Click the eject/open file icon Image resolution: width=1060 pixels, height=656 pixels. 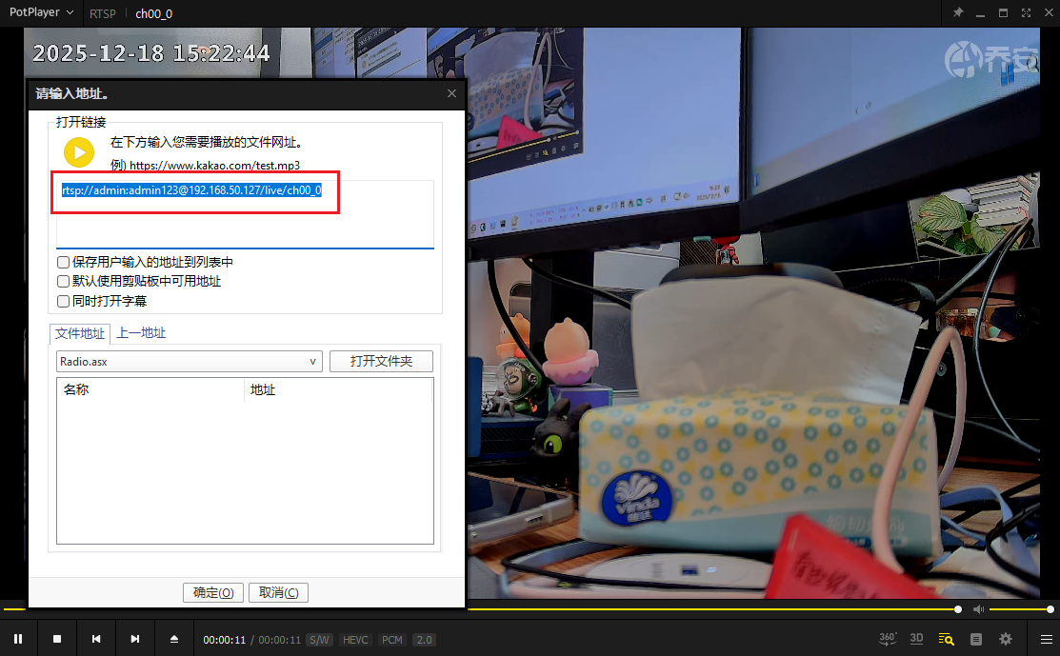[173, 639]
